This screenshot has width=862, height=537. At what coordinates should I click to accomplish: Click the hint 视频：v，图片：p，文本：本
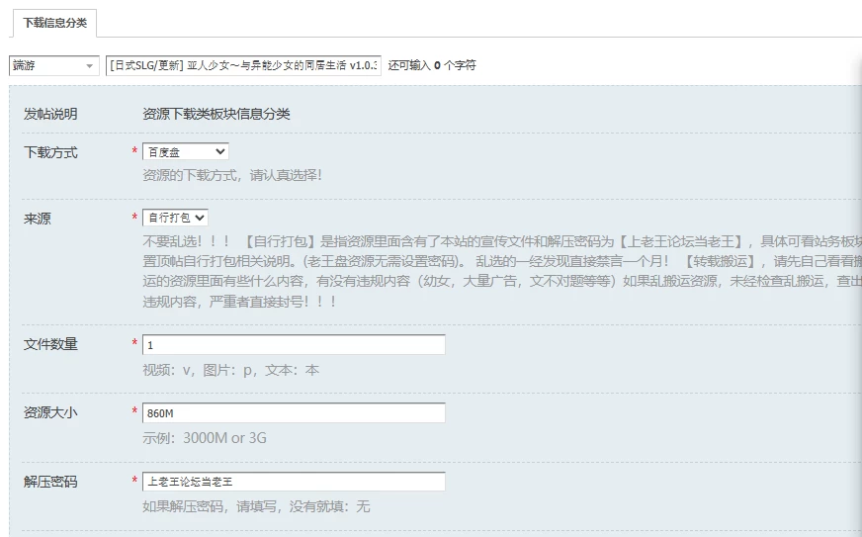tap(231, 370)
